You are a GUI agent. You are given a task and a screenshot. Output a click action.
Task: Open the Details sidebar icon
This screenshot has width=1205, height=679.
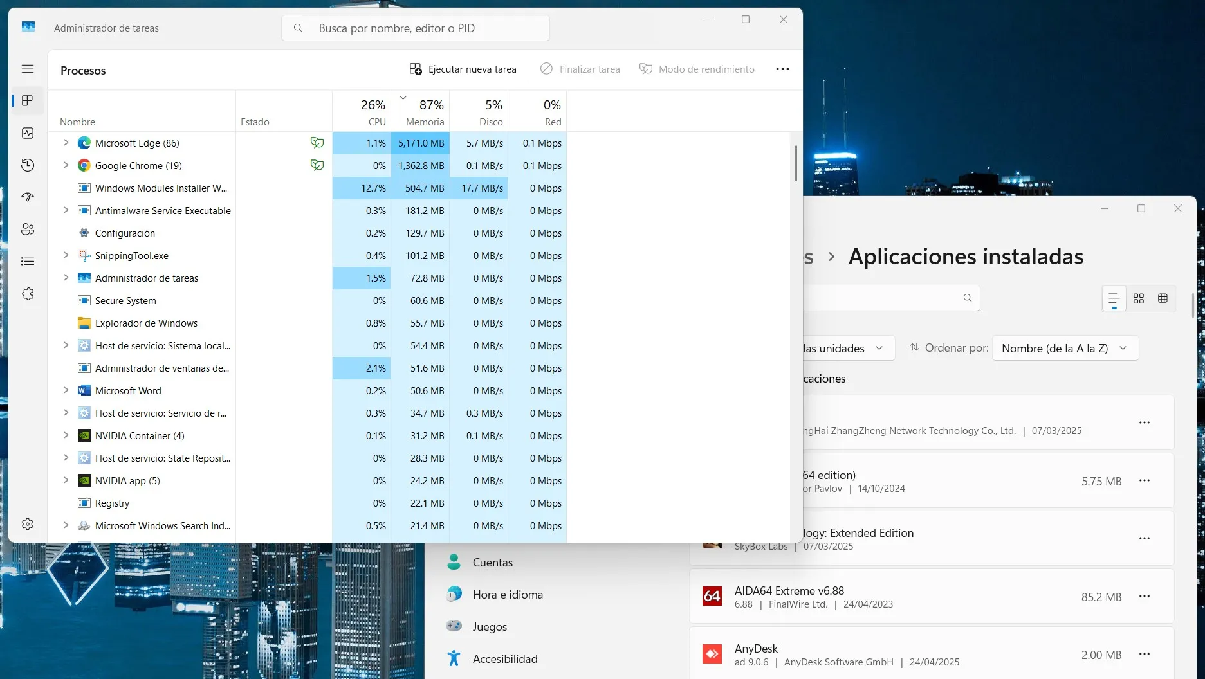(x=28, y=262)
